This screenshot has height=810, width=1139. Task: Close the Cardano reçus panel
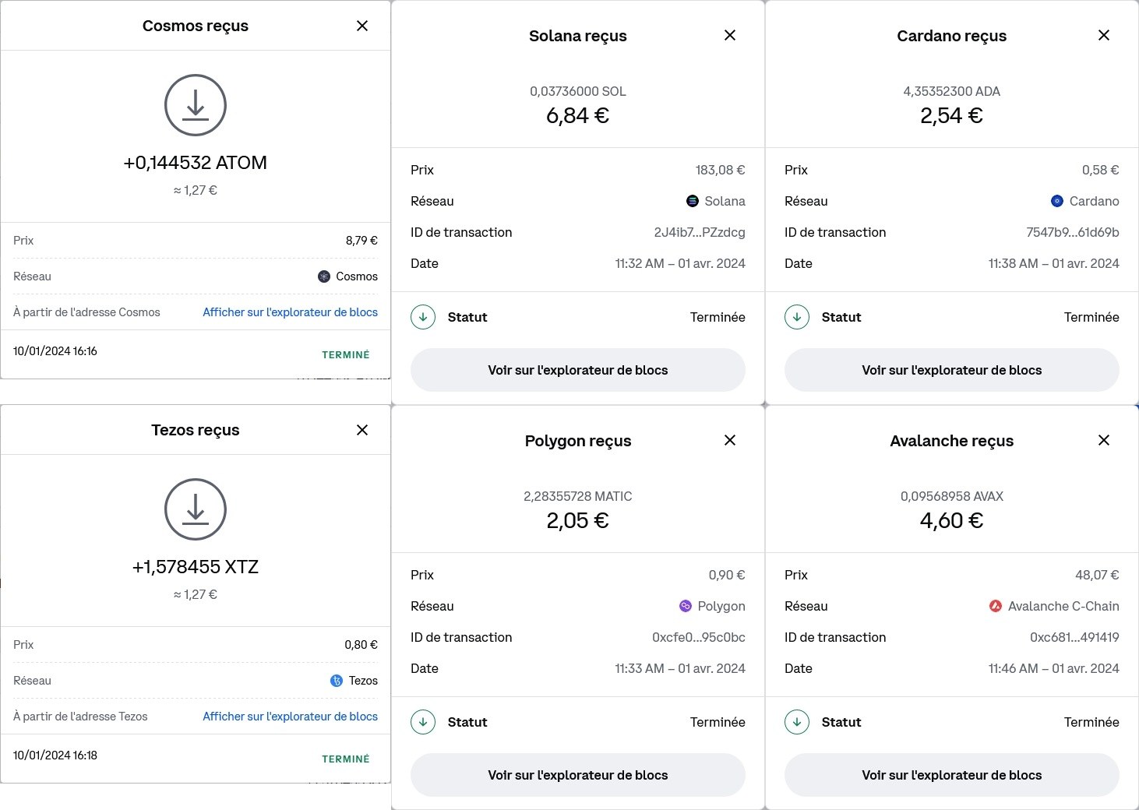1104,35
